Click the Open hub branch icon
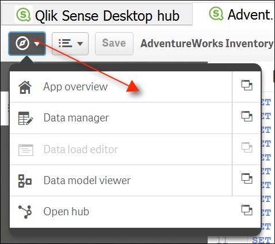Viewport: 275px width, 244px height. (25, 212)
